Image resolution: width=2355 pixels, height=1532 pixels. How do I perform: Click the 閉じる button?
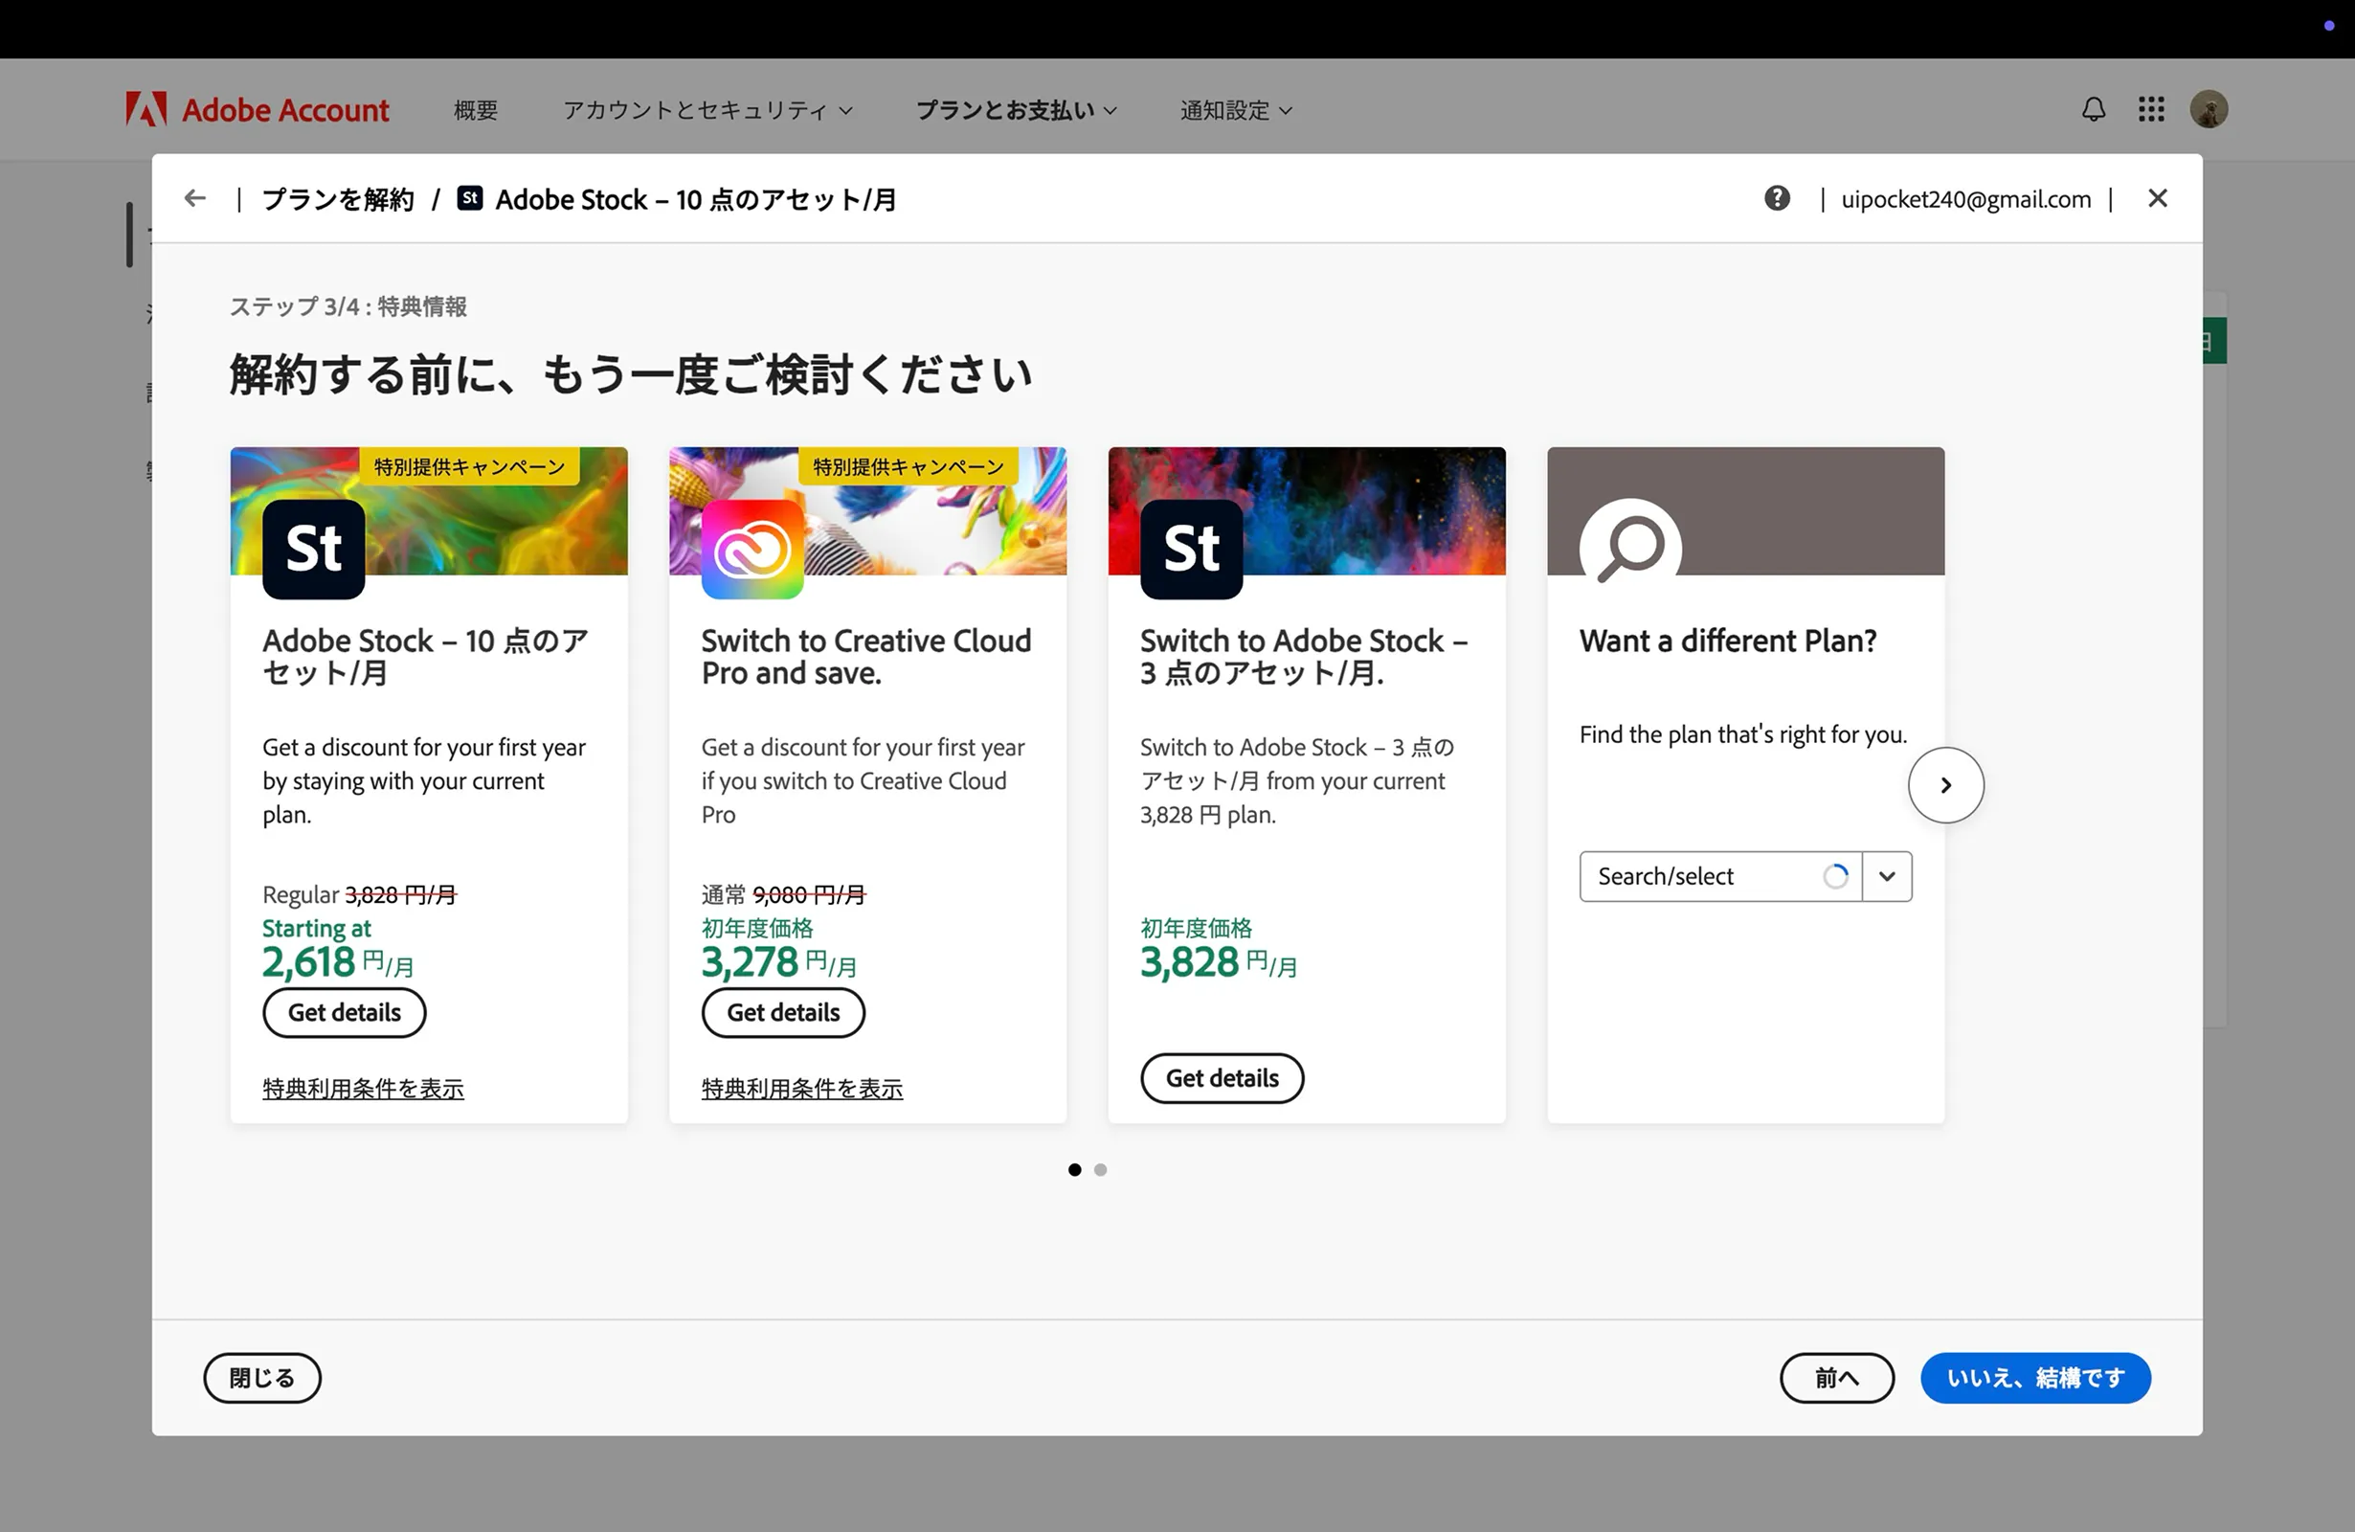tap(262, 1378)
